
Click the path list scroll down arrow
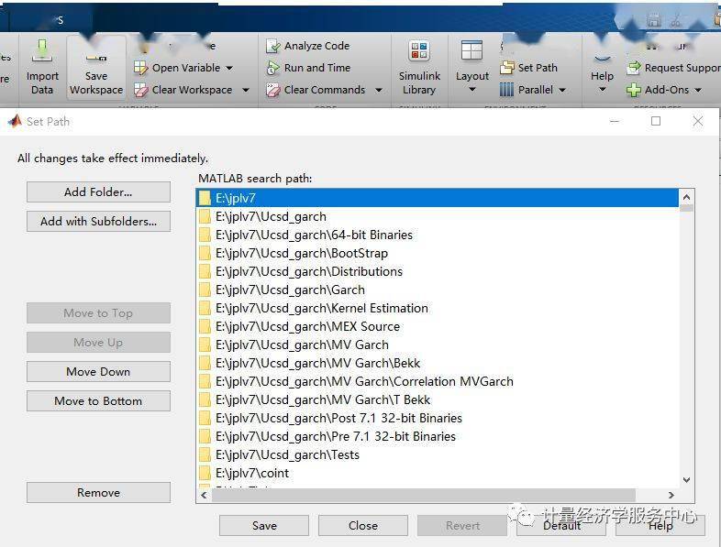tap(686, 480)
